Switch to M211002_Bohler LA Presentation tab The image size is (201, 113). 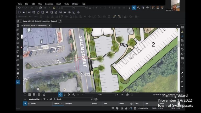click(35, 26)
